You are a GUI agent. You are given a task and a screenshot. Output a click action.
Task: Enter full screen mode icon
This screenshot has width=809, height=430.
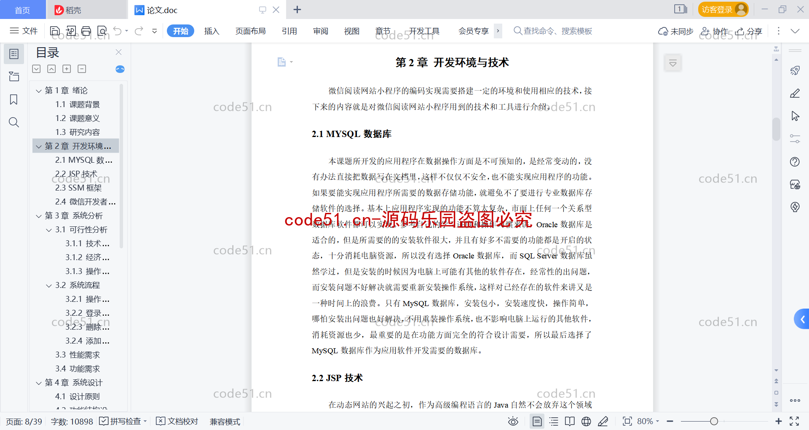[x=794, y=421]
